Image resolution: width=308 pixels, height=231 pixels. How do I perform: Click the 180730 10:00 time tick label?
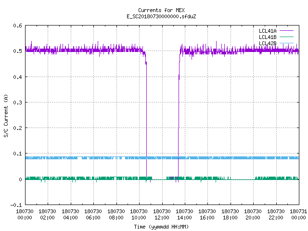[139, 215]
